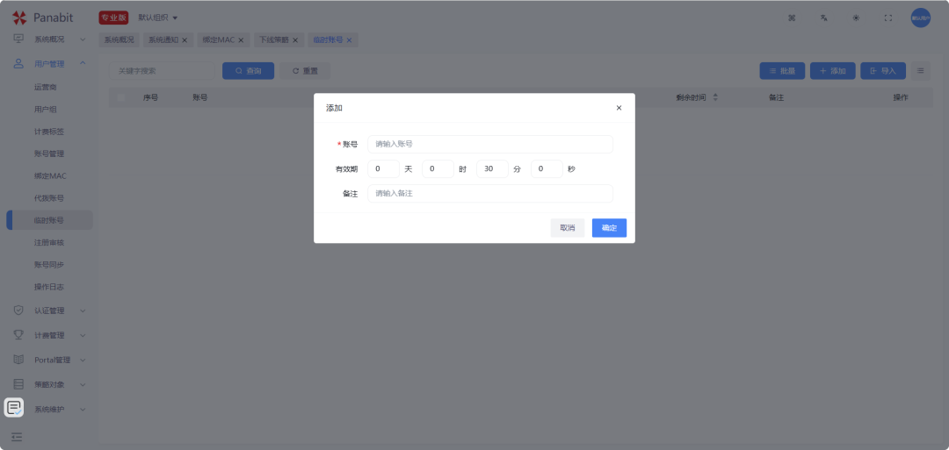Screen dimensions: 949x450
Task: Collapse the 用户管理 sidebar section
Action: 83,63
